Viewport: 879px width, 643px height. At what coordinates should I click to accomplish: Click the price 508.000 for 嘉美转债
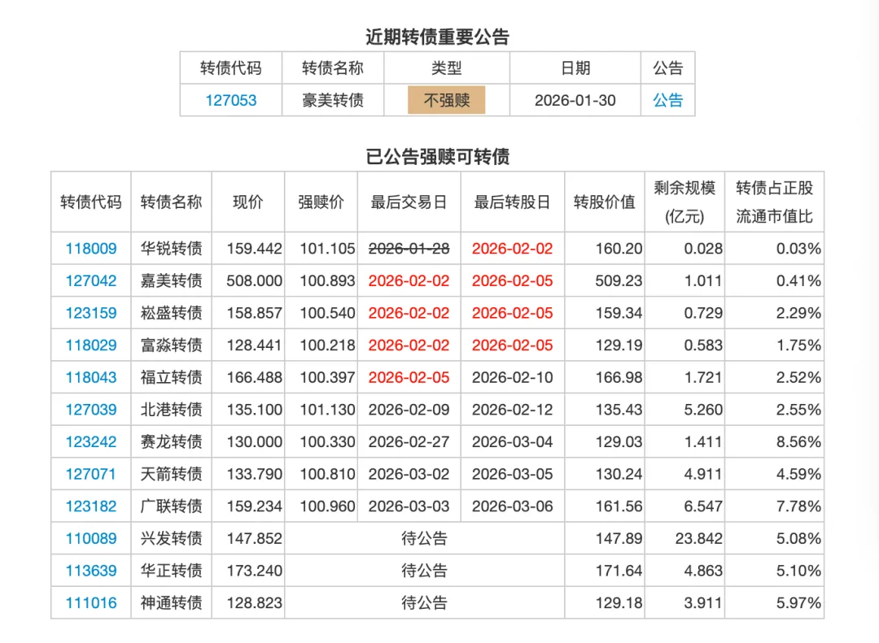pos(254,280)
